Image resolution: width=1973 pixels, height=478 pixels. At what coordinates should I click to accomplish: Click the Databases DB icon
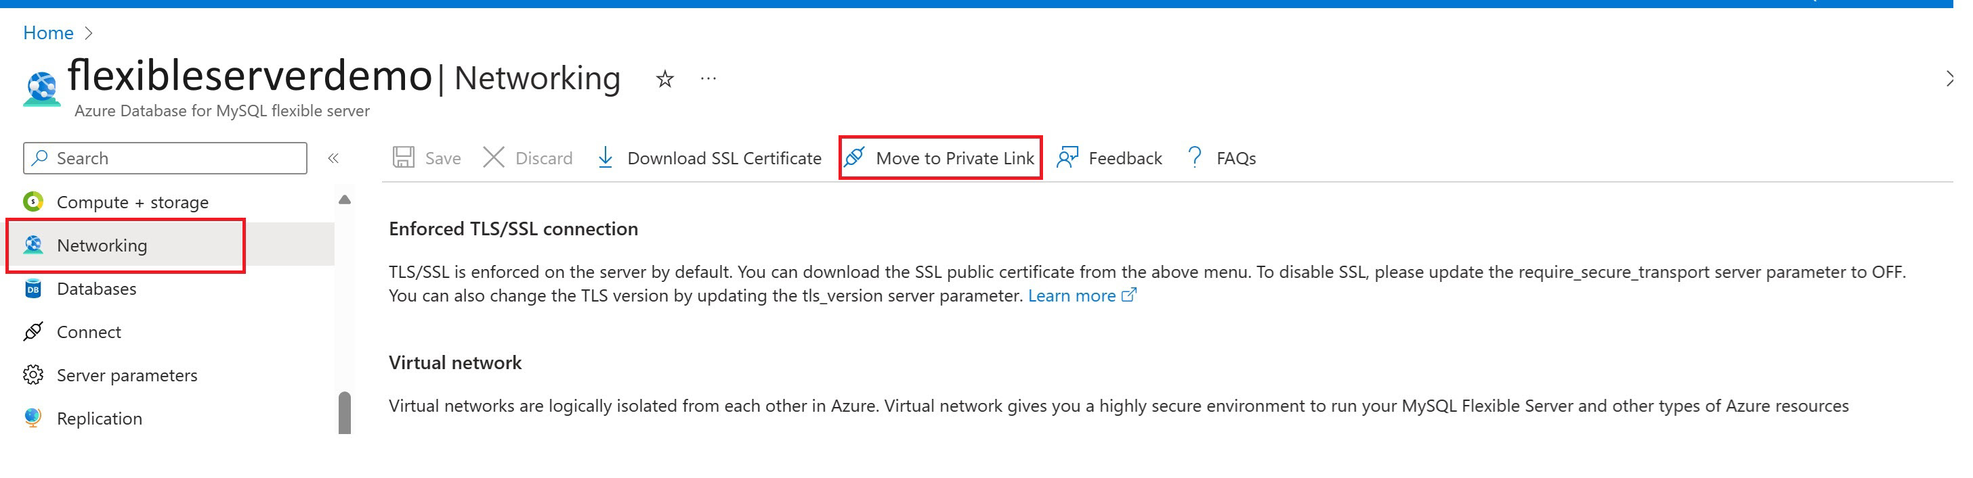(x=33, y=288)
